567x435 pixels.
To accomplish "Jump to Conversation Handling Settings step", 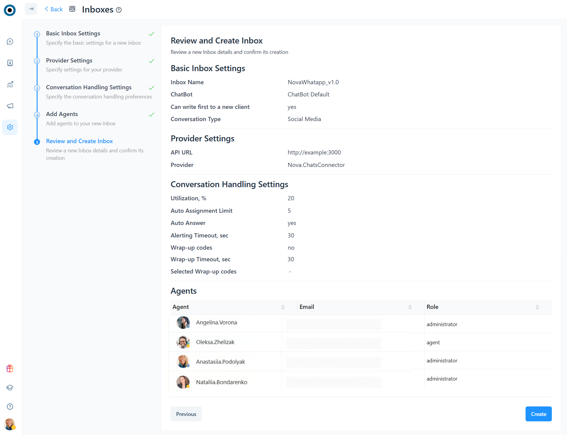I will [x=88, y=87].
